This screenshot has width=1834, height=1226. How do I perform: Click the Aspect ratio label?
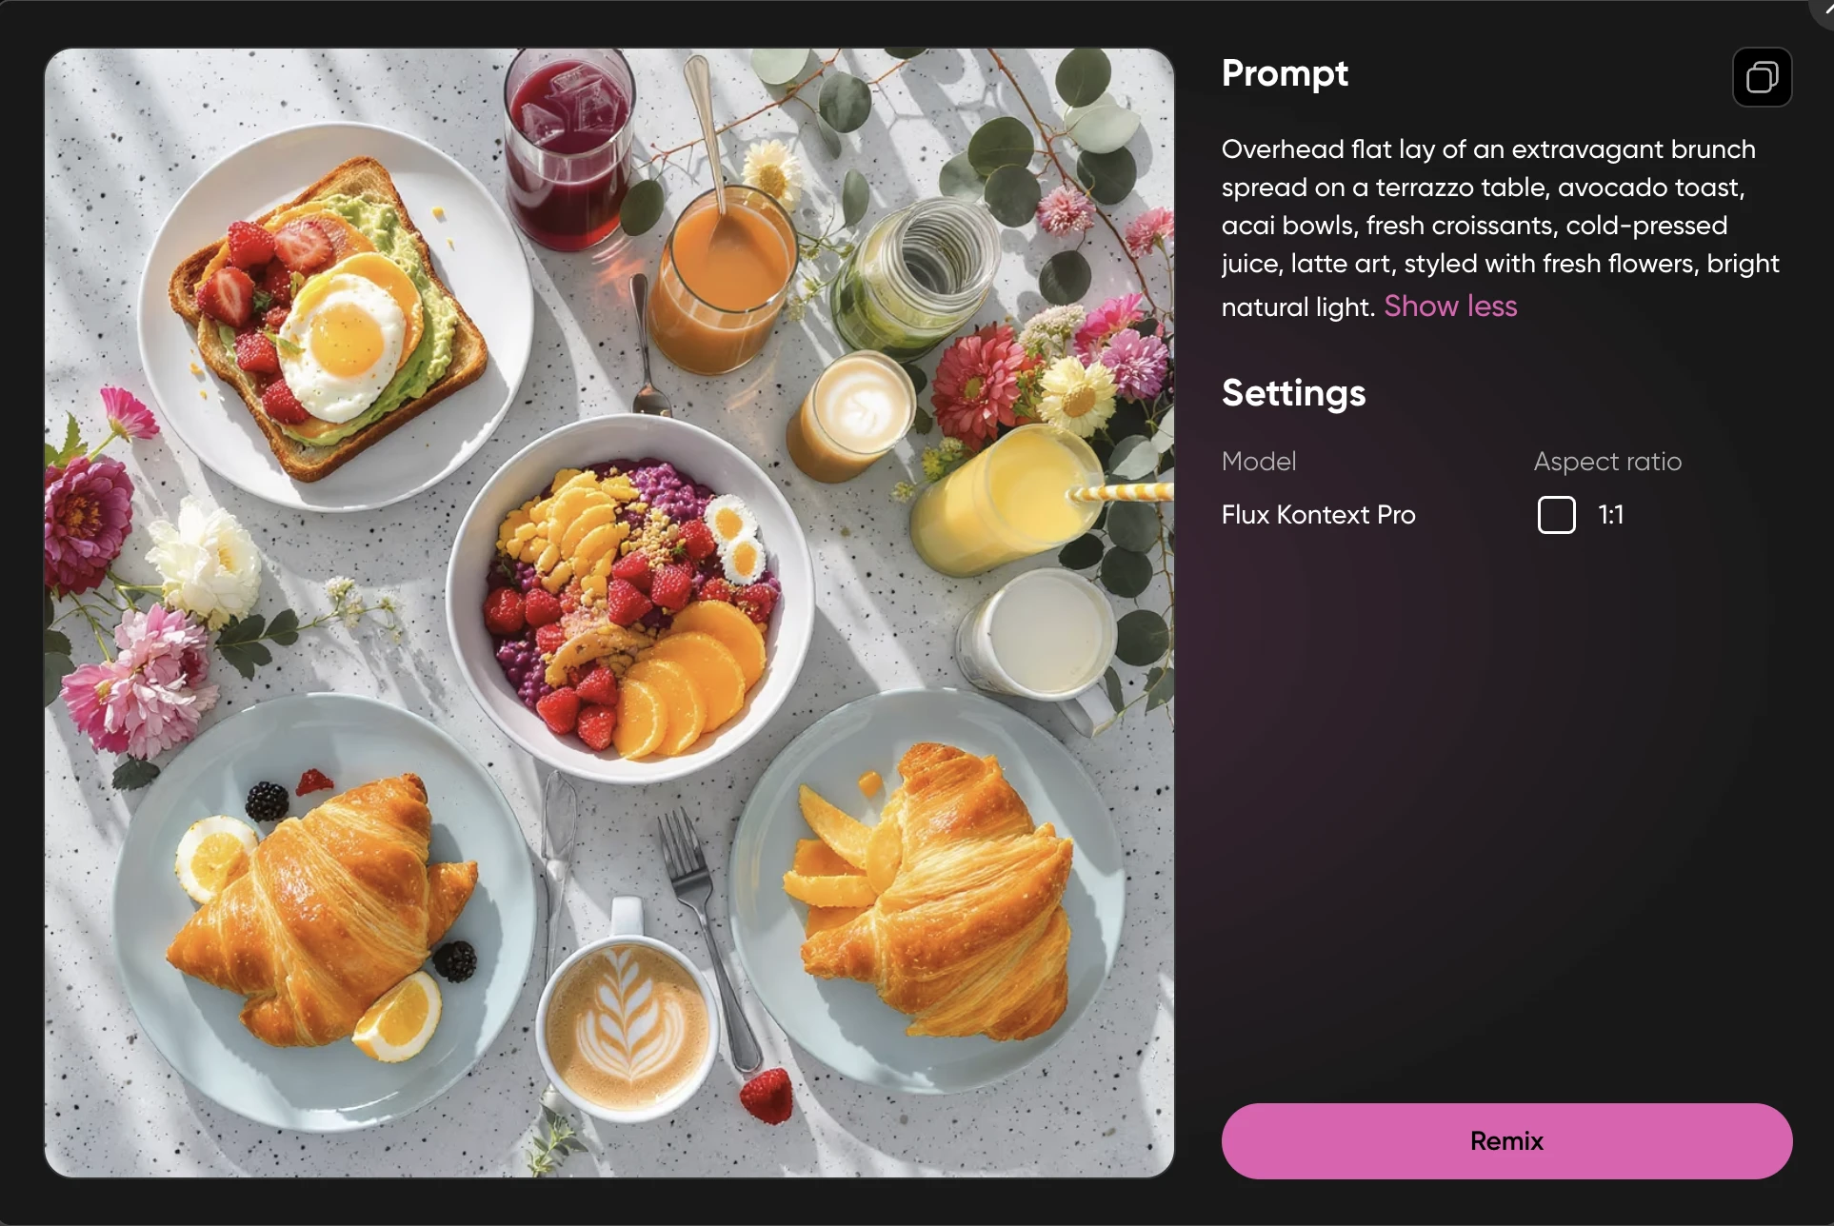[x=1607, y=462]
